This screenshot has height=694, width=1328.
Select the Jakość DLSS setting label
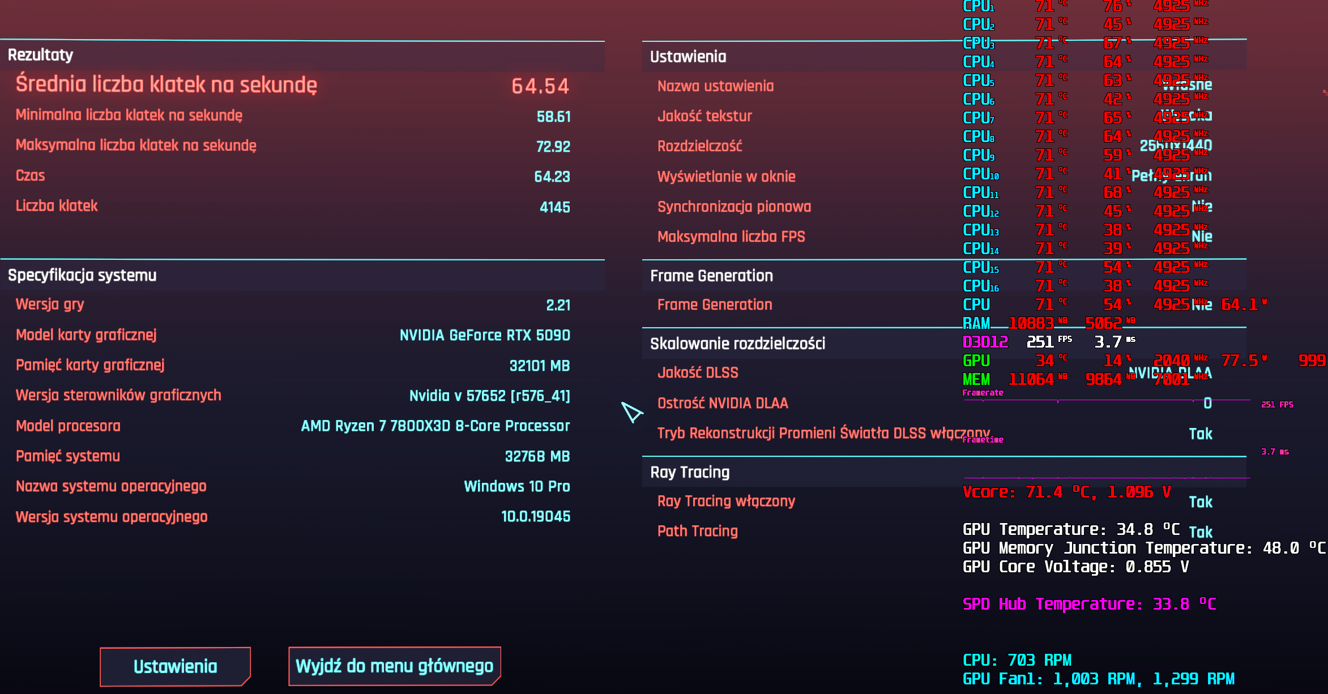698,373
